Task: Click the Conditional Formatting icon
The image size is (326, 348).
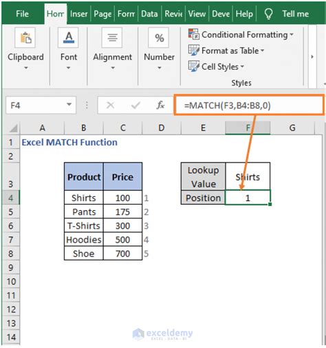Action: click(194, 34)
